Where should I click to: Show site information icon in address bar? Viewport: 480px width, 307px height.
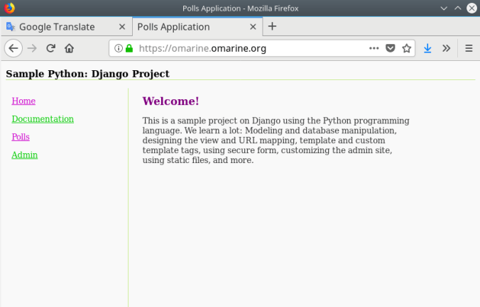click(119, 48)
